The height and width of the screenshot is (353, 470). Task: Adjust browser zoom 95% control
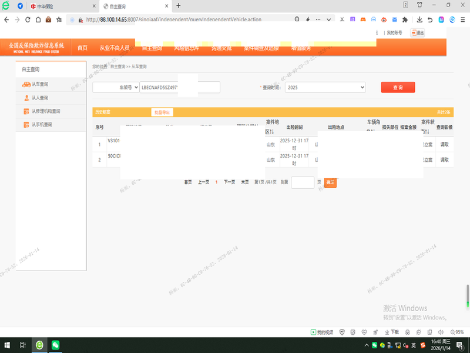click(456, 332)
